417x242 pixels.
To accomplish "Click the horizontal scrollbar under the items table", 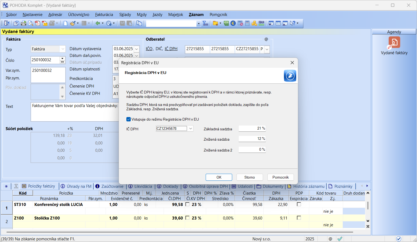I will (x=180, y=232).
